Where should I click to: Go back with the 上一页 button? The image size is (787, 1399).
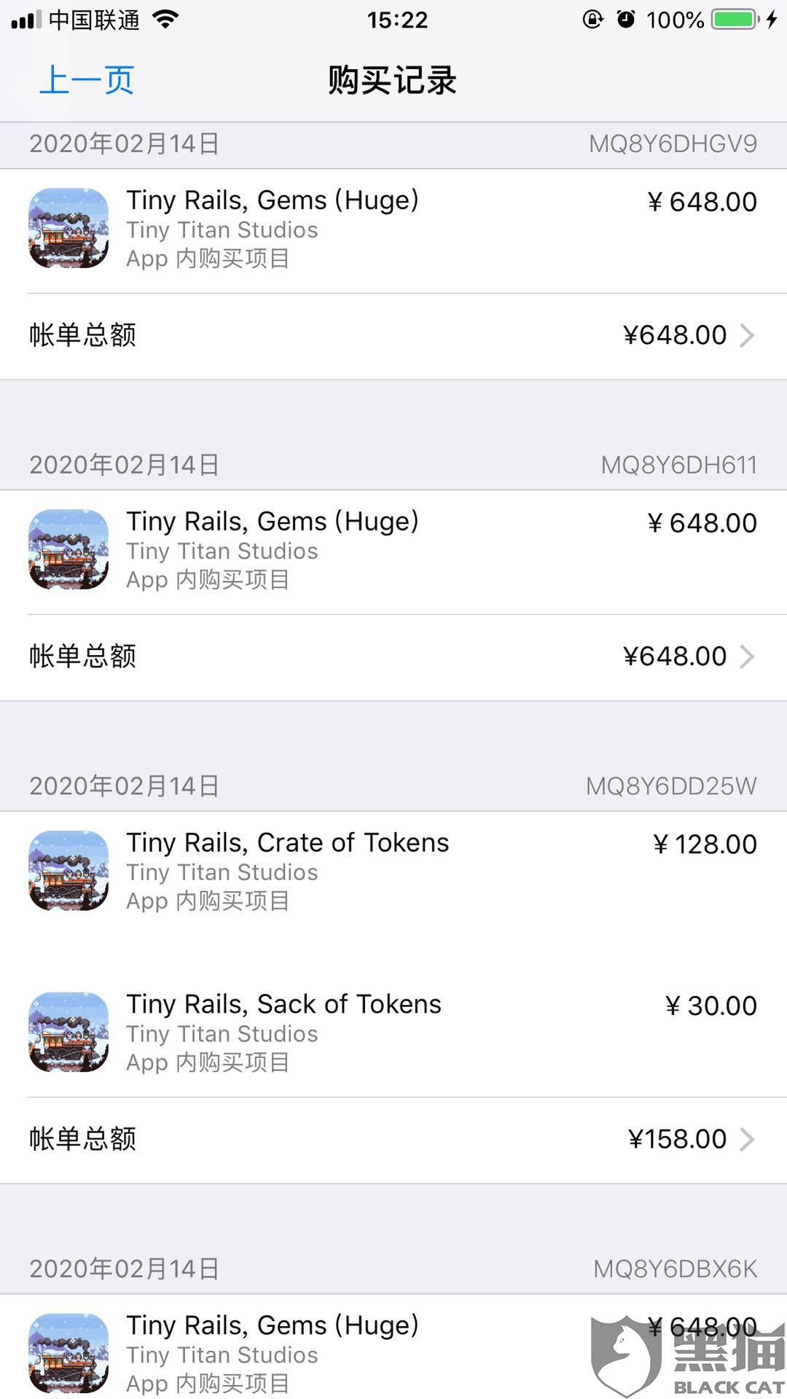point(87,80)
